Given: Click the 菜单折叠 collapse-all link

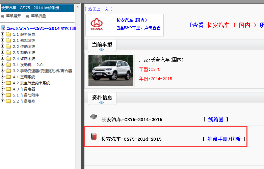Looking at the screenshot, I should tap(38, 16).
